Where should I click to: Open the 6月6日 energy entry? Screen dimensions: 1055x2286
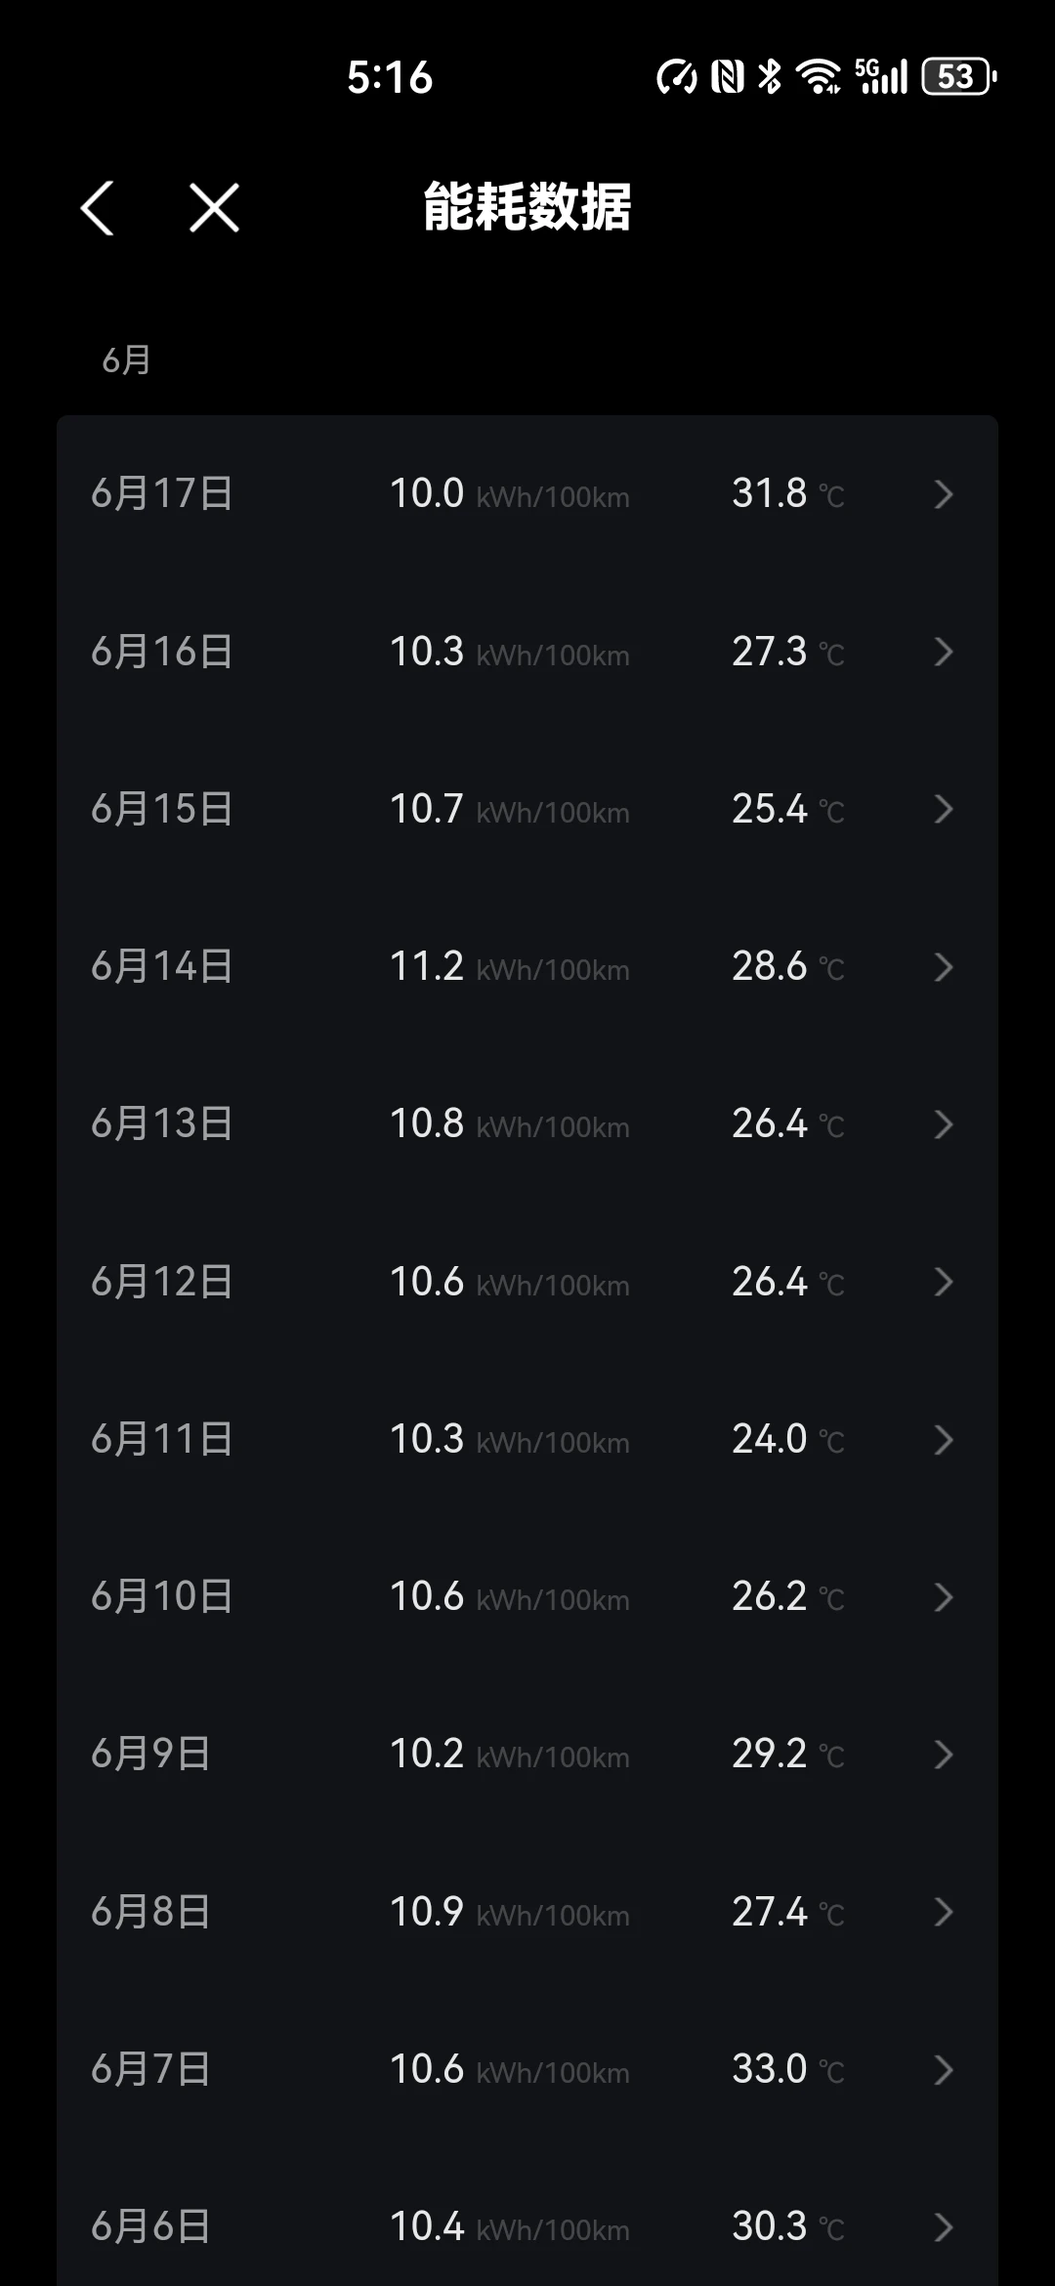point(527,2227)
